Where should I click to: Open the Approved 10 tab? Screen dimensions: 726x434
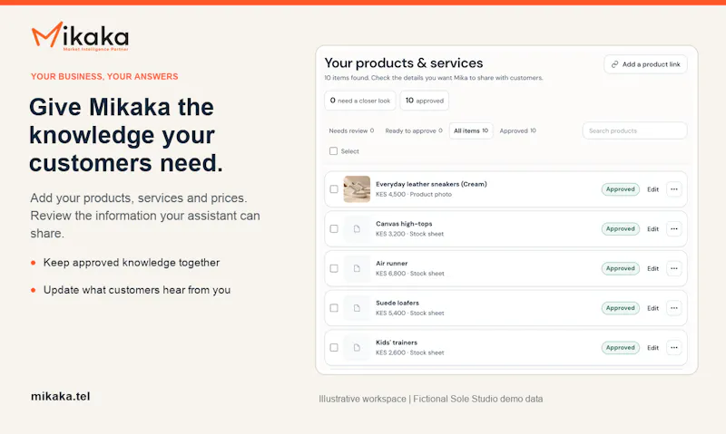pos(517,130)
